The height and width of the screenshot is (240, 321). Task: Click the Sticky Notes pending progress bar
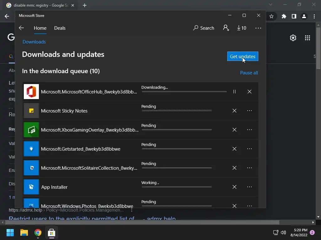pos(177,111)
